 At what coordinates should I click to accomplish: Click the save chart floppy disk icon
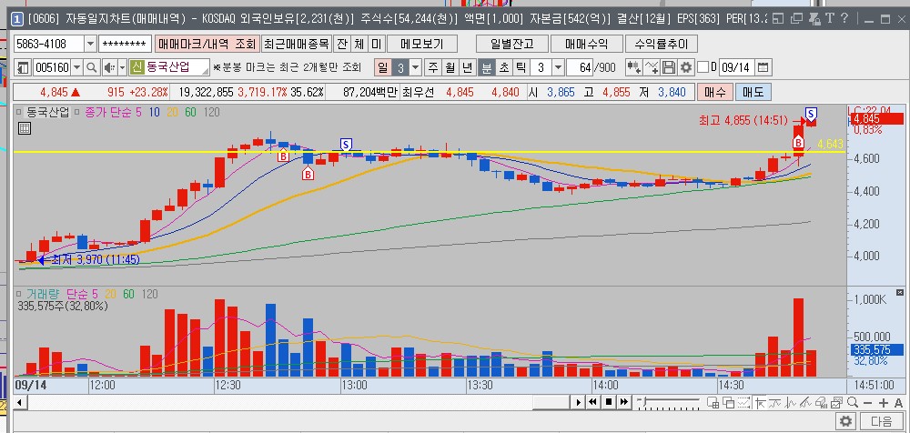pos(668,67)
